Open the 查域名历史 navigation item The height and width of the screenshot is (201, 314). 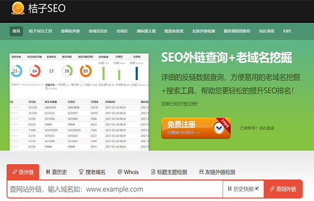98,31
